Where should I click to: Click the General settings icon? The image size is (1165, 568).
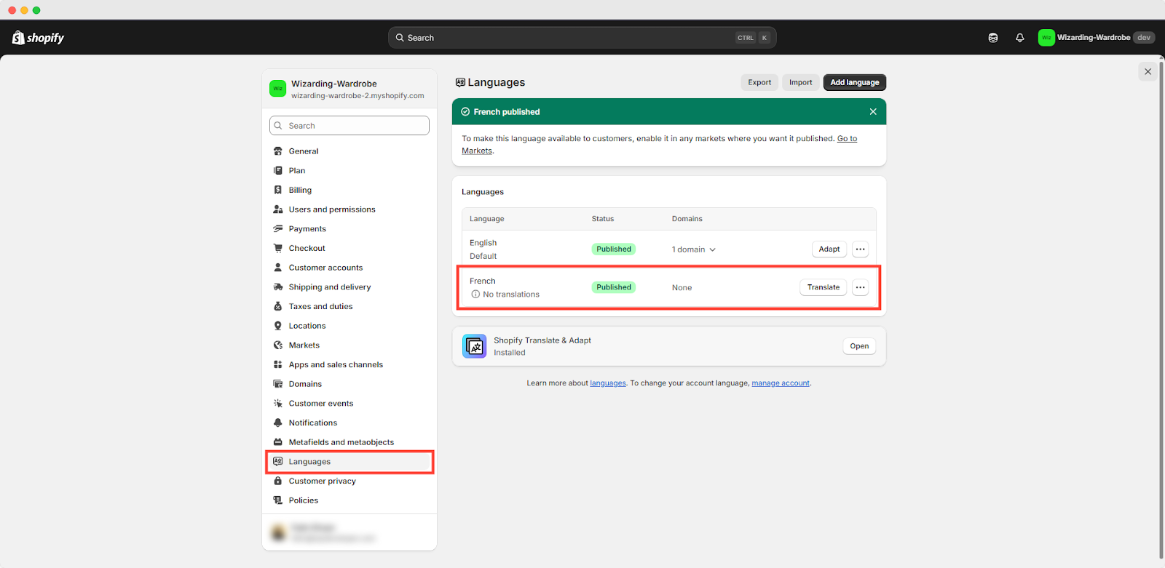coord(278,151)
